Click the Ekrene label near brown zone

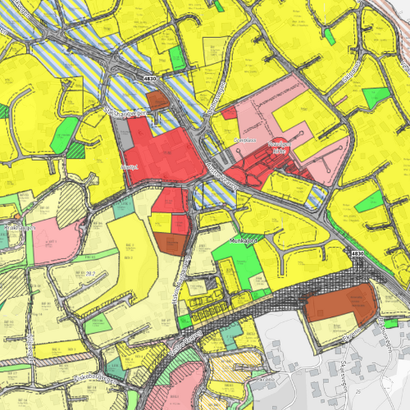point(352,335)
